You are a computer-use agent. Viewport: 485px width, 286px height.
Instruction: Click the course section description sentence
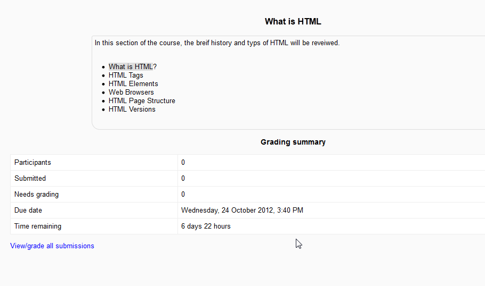coord(217,43)
